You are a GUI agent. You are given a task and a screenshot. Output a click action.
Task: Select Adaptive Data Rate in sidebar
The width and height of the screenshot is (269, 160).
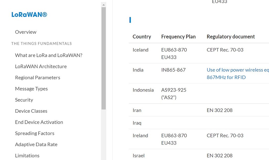pyautogui.click(x=36, y=144)
